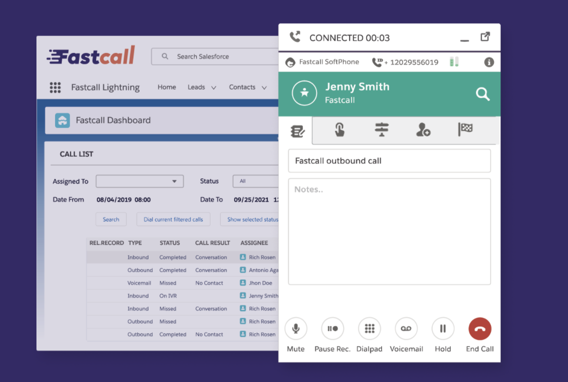The image size is (568, 382).
Task: Select the Voicemail Missed row type cell
Action: click(139, 283)
